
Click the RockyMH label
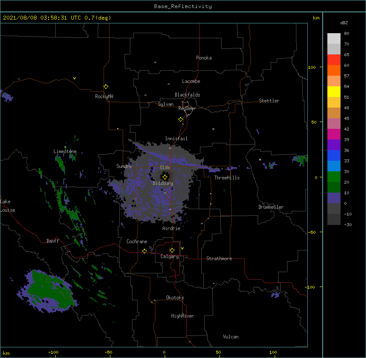(104, 97)
